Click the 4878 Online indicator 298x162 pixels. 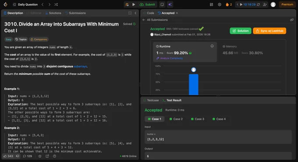tap(128, 156)
